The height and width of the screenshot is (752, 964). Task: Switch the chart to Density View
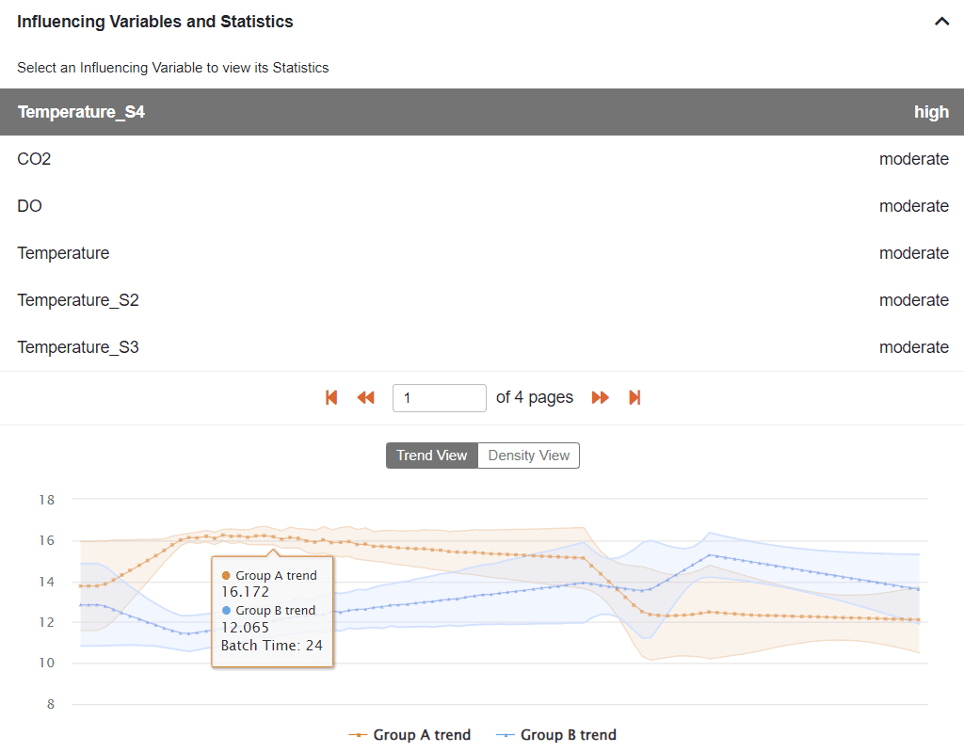click(528, 455)
